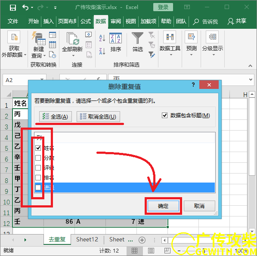The image size is (257, 256).
Task: Click the Connections icon
Action: tap(89, 35)
